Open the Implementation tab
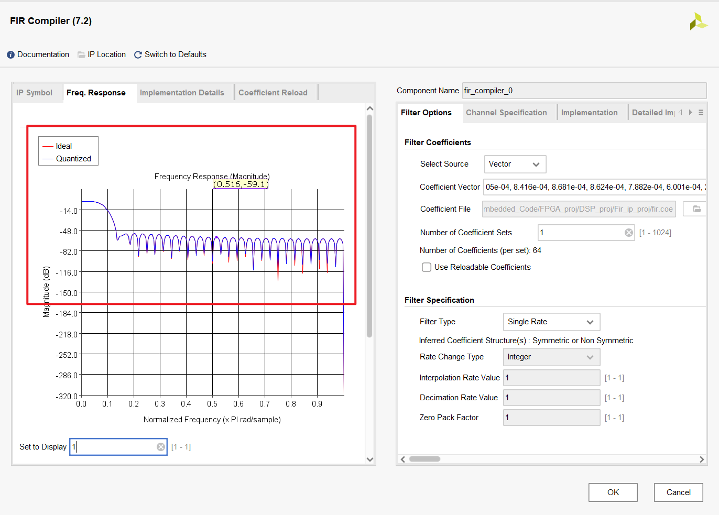 [x=590, y=113]
